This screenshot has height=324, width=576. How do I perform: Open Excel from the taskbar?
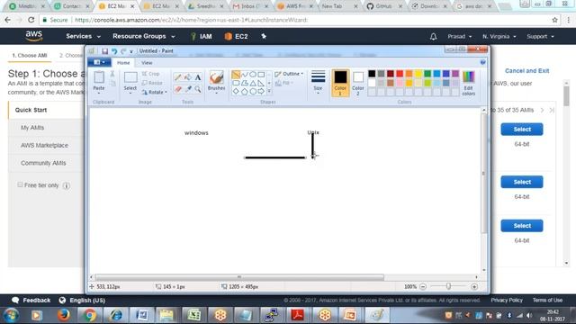click(193, 315)
